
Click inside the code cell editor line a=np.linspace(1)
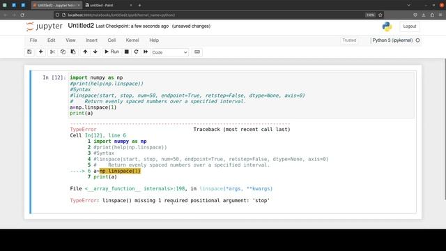coord(93,107)
